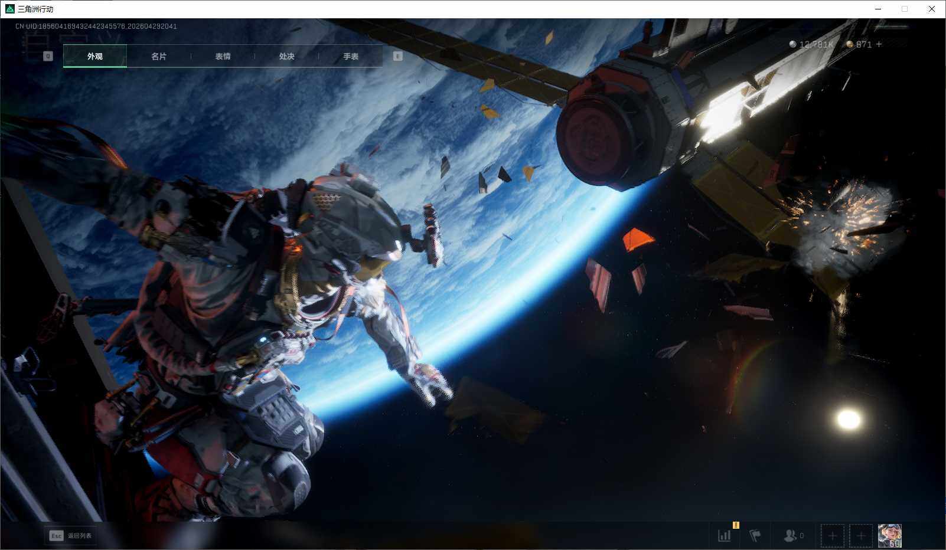Click the gold coin balance 871
The height and width of the screenshot is (550, 946).
pos(859,44)
